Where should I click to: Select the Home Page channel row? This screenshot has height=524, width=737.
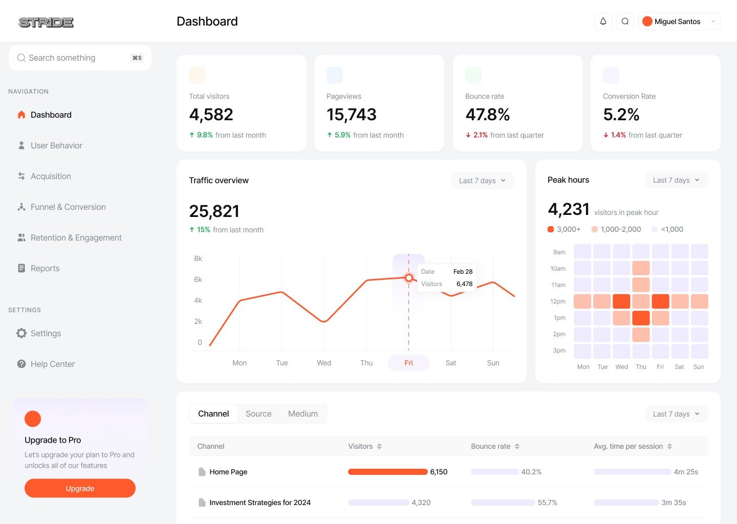pos(228,472)
